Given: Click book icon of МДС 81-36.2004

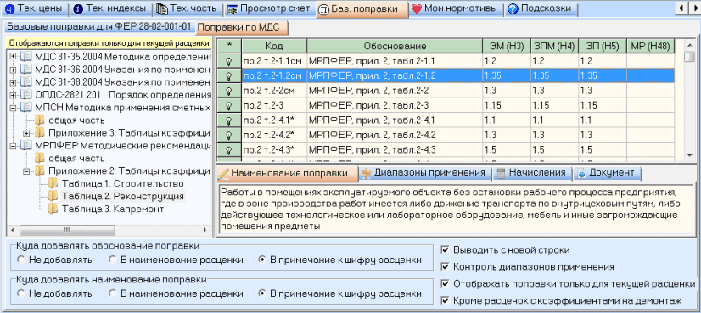Looking at the screenshot, I should click(26, 70).
